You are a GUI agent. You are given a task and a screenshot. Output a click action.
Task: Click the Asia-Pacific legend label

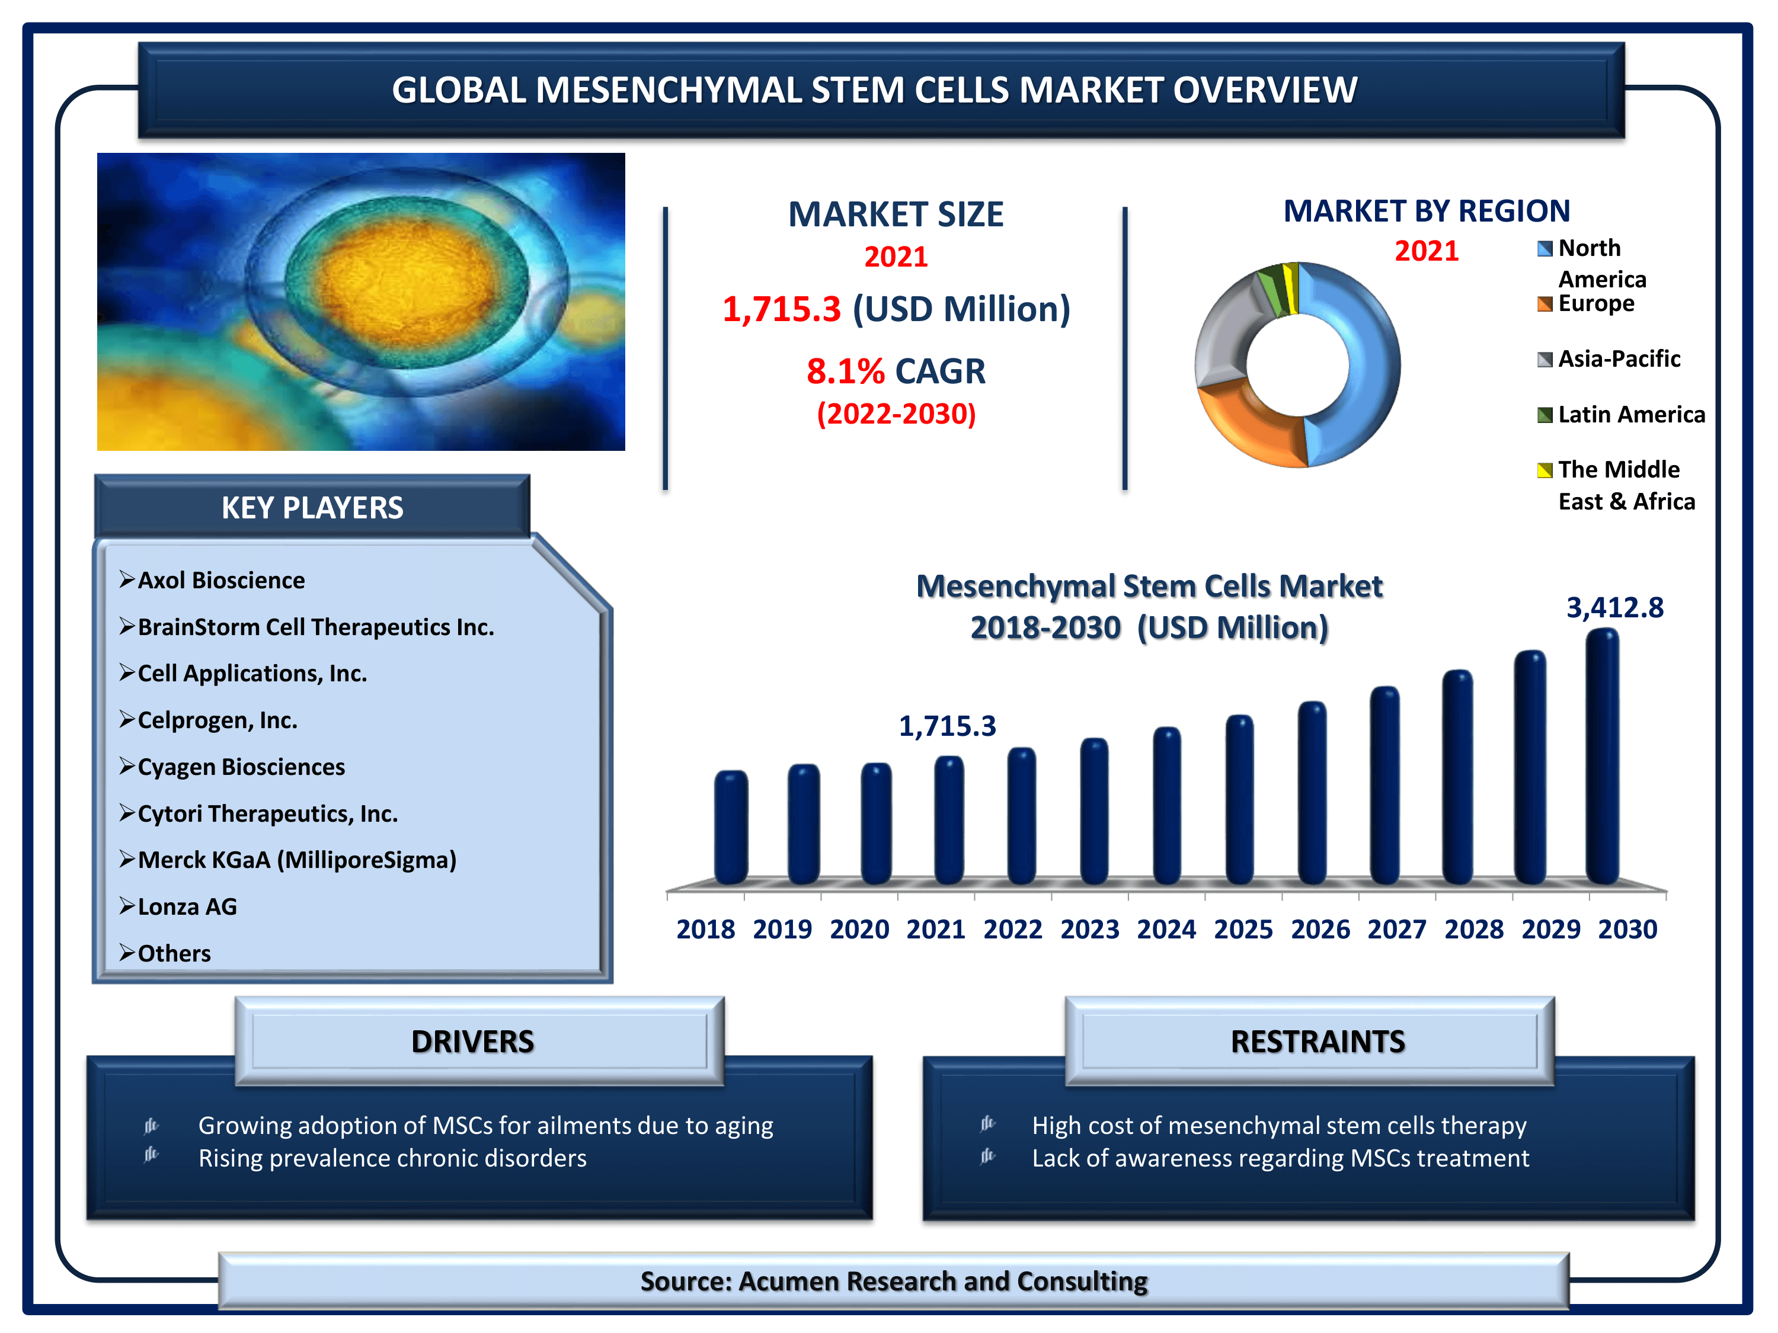coord(1619,358)
